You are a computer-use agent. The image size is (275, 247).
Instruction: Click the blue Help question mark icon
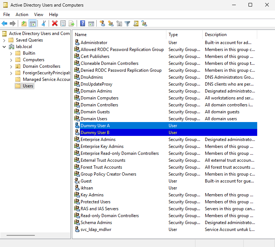point(82,23)
